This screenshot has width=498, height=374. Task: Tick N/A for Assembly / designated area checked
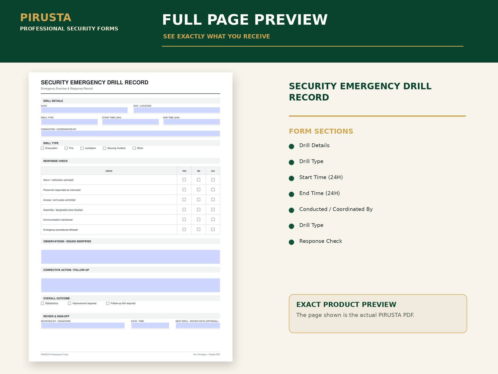tap(213, 209)
